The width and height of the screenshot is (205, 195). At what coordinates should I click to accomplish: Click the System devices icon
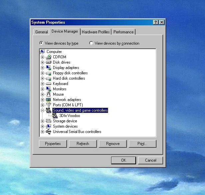[49, 126]
